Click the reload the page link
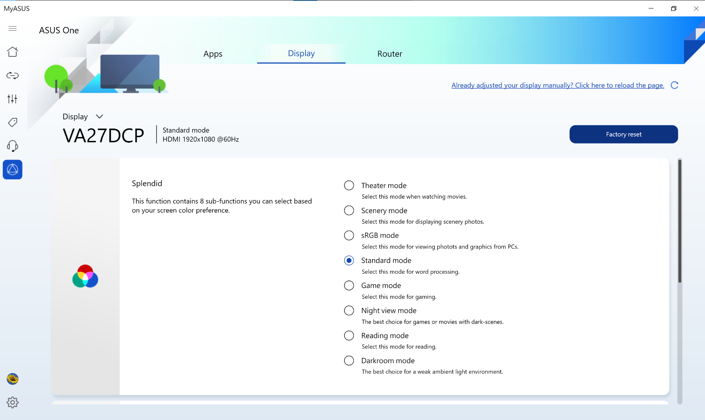Image resolution: width=705 pixels, height=420 pixels. (558, 85)
